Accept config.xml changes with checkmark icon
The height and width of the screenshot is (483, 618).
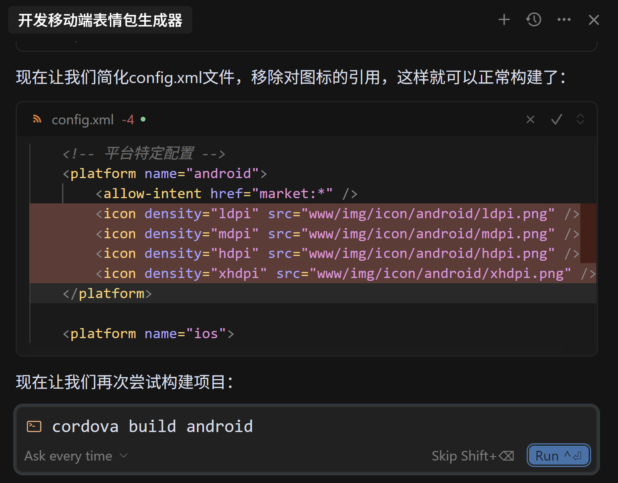[x=556, y=120]
